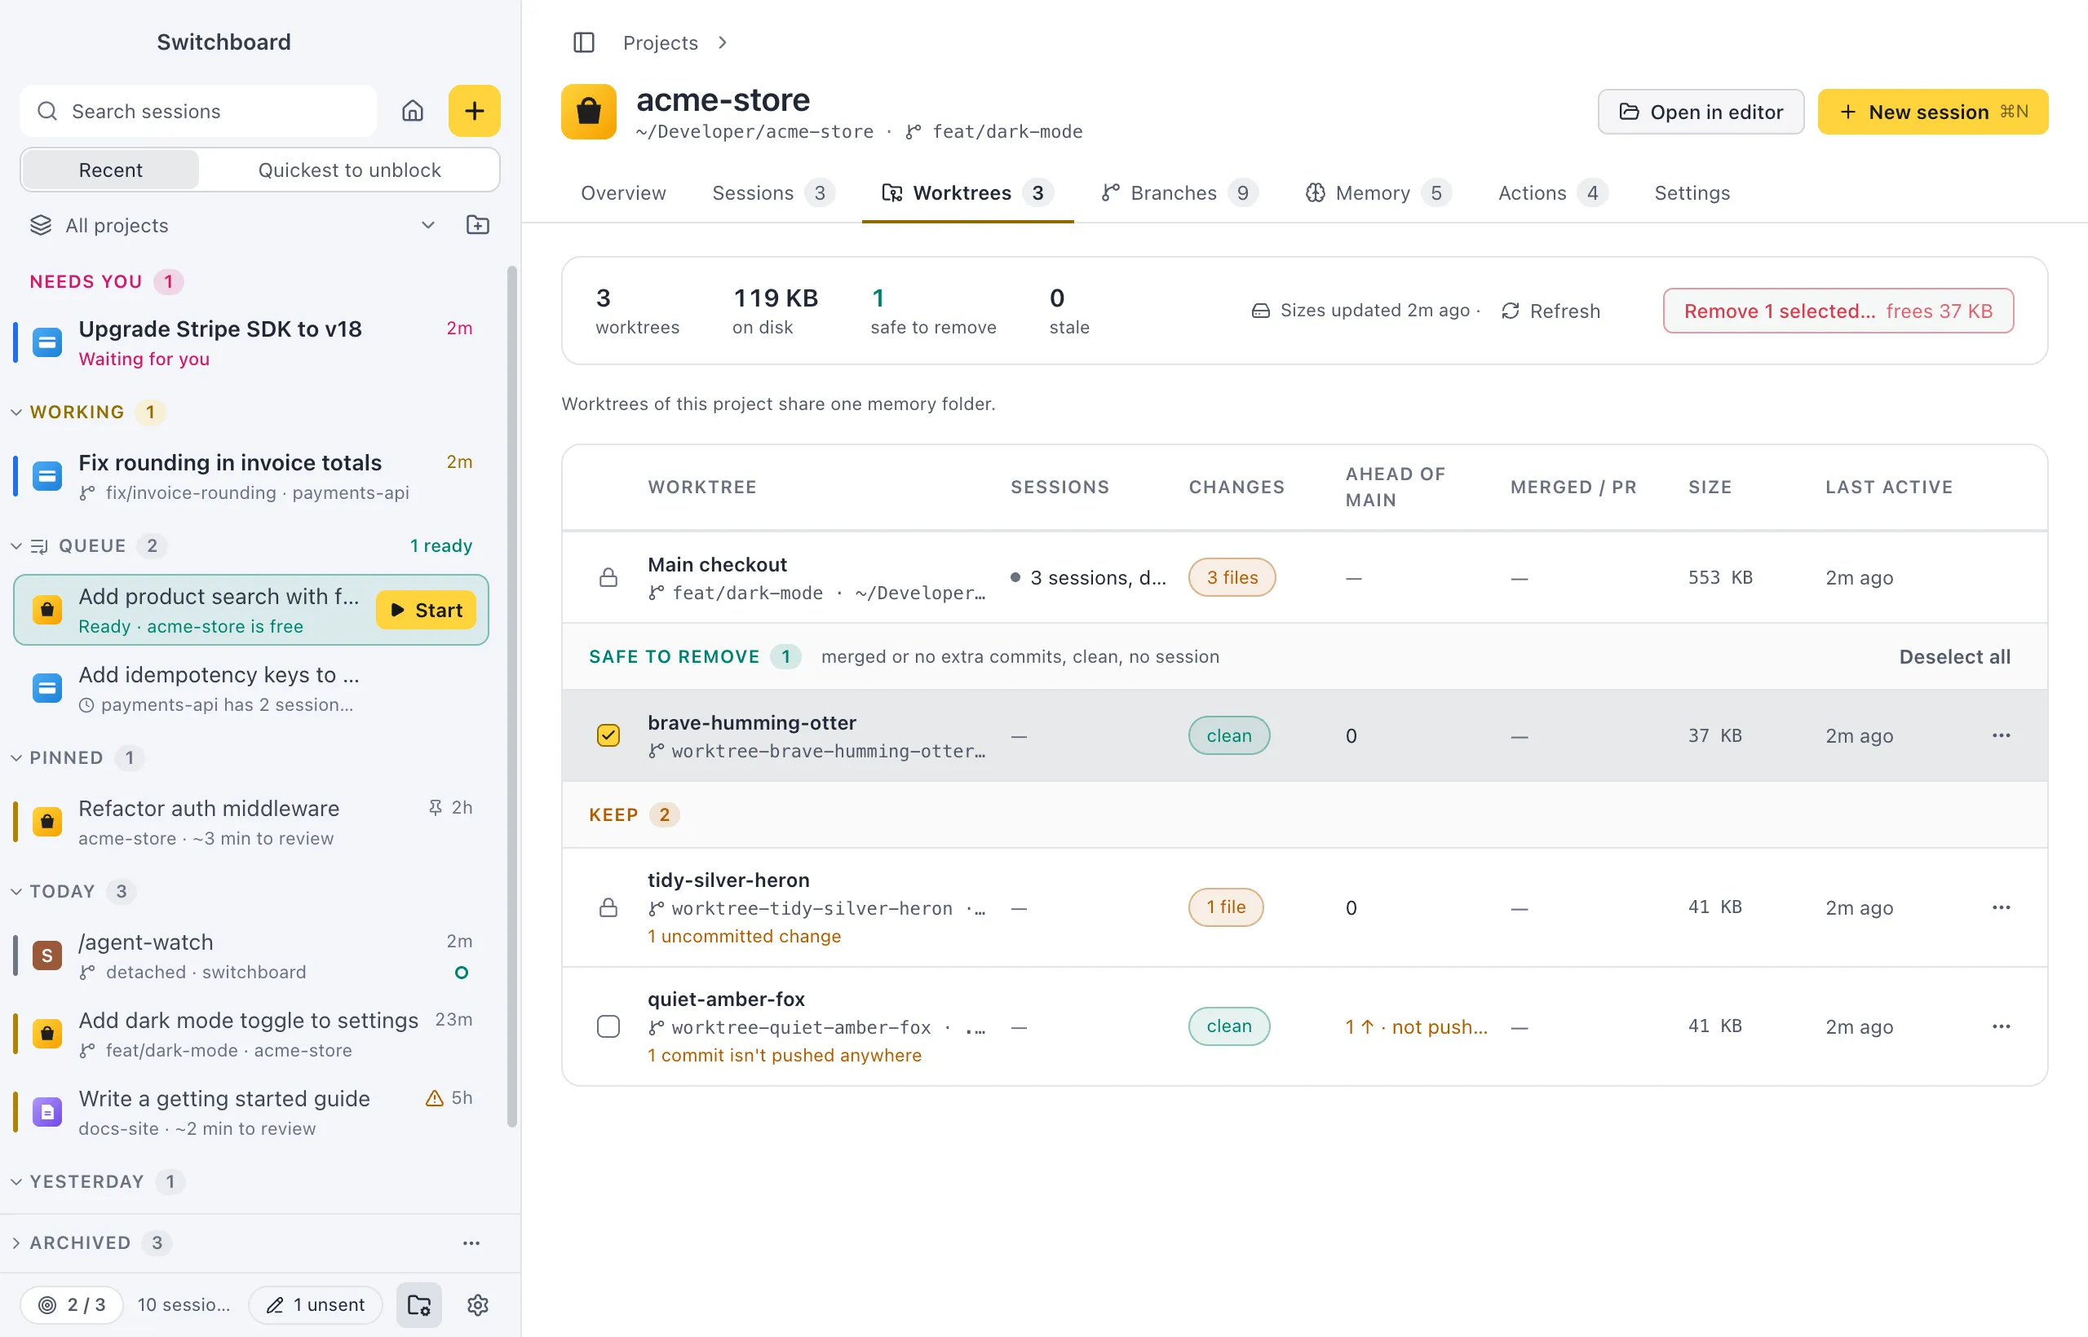The width and height of the screenshot is (2088, 1337).
Task: Click the 1 ready queue label
Action: (441, 545)
